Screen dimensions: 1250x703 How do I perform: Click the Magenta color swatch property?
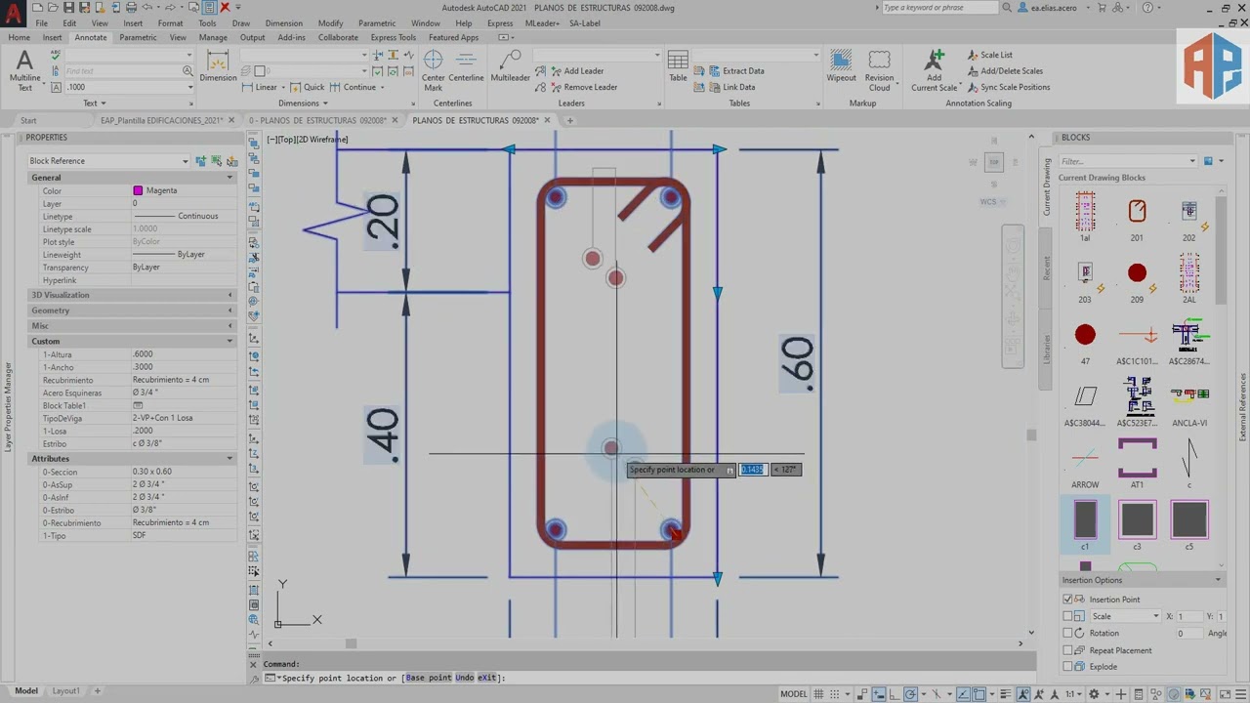[138, 190]
